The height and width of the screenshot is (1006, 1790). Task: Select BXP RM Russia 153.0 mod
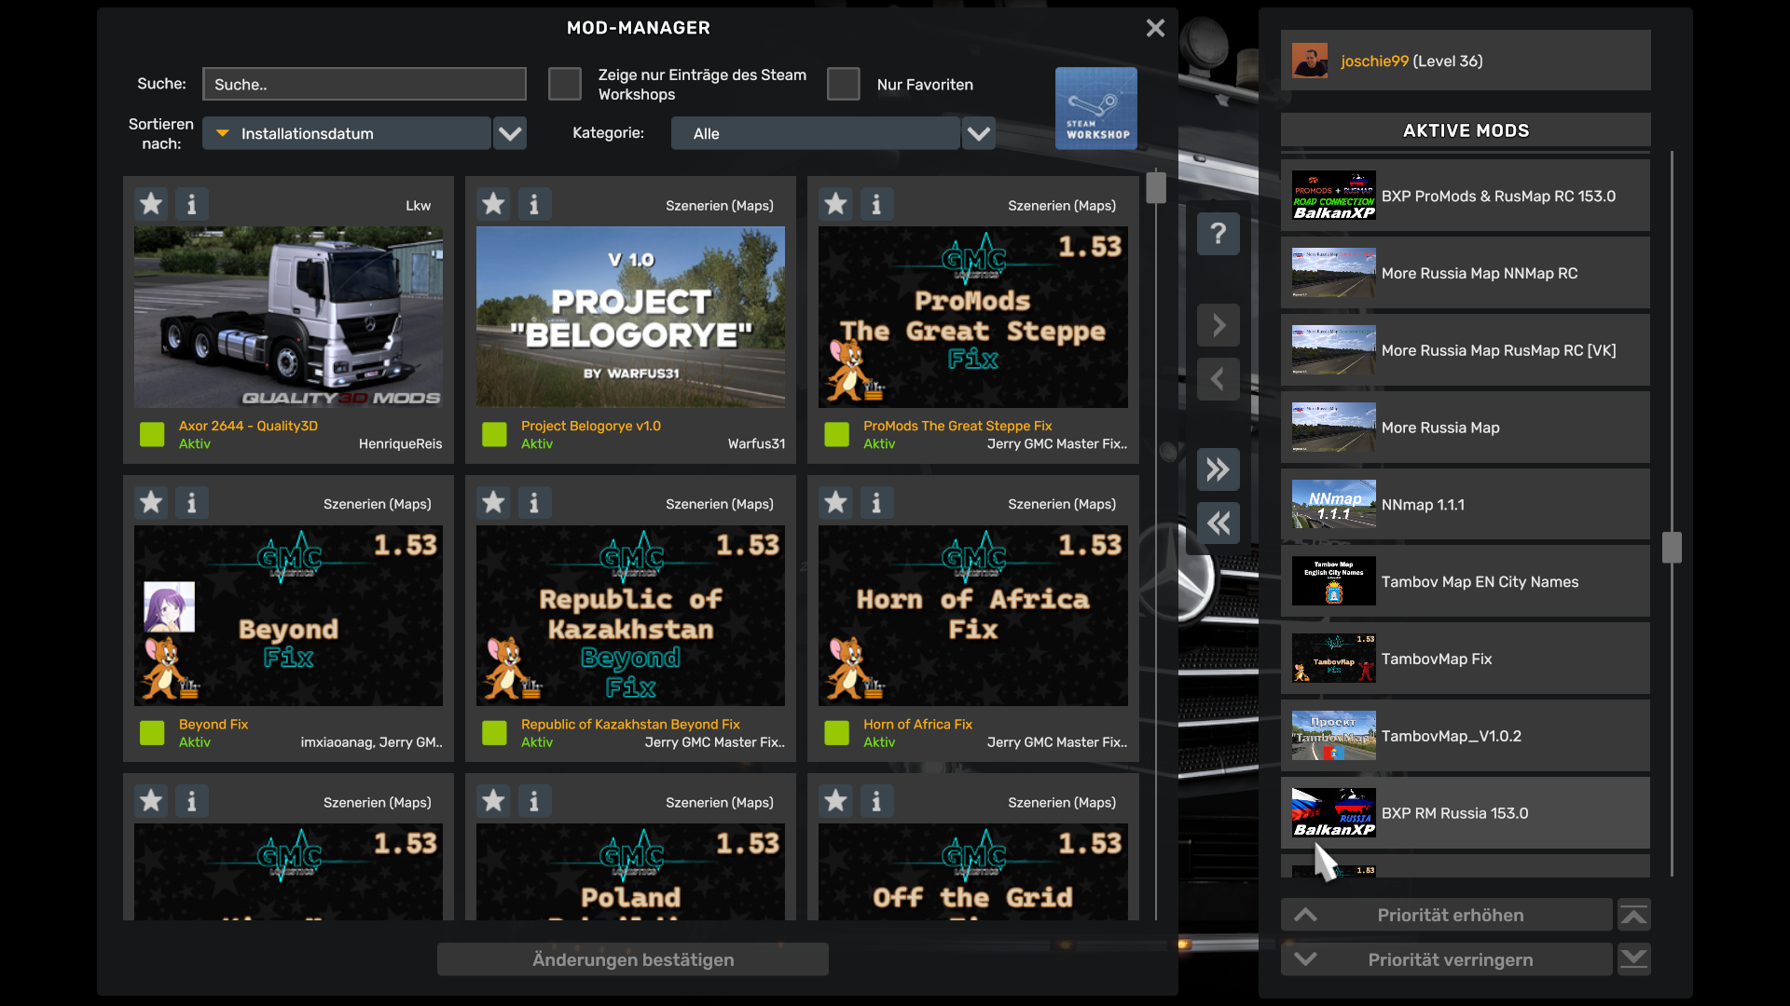(1466, 813)
